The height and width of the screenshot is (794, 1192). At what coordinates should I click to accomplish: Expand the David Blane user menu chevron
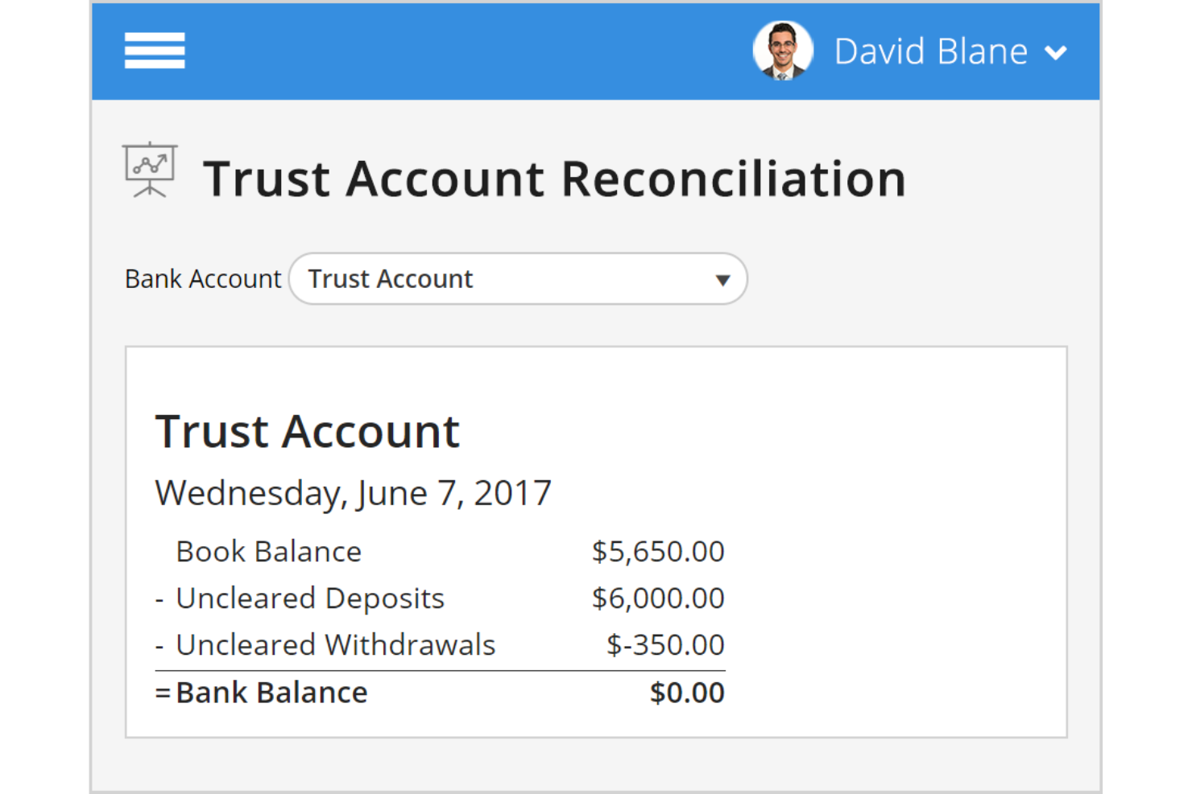coord(1057,52)
